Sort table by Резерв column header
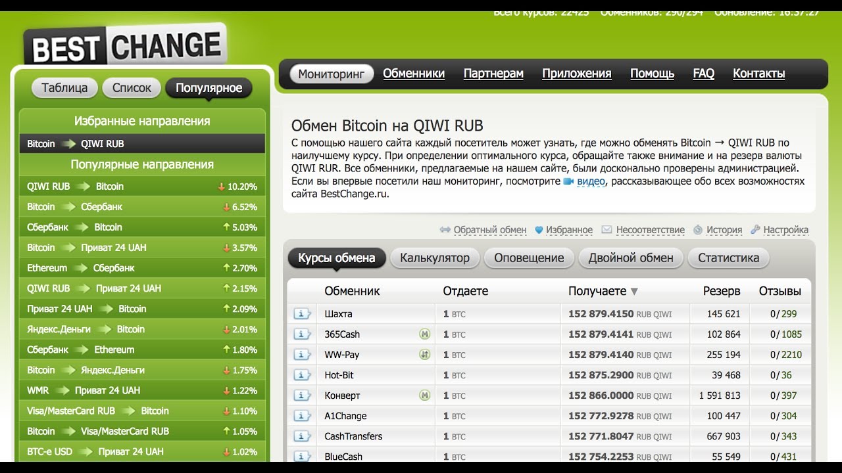This screenshot has height=473, width=842. [x=722, y=291]
